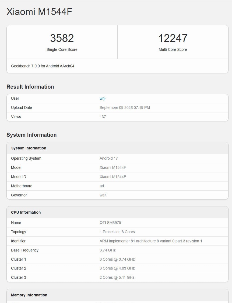Click the Upload Date row label
The height and width of the screenshot is (303, 232).
[21, 108]
